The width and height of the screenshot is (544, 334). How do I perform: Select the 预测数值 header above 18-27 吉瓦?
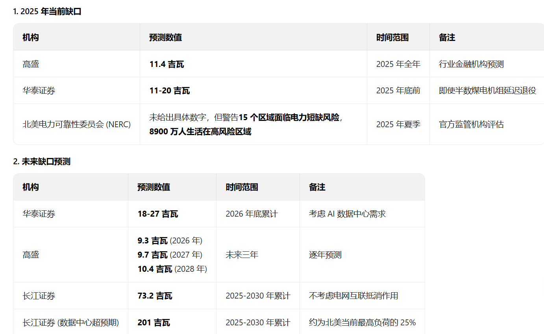(154, 187)
